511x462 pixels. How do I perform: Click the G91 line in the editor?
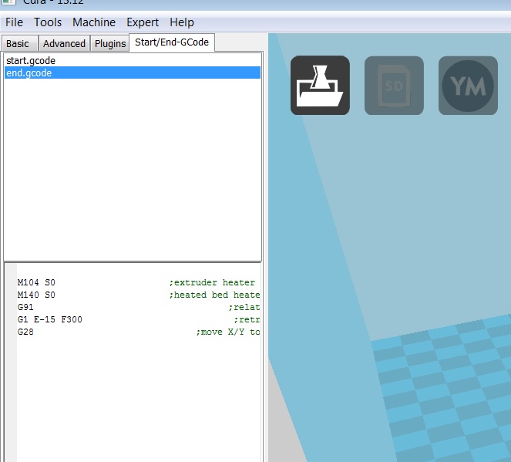25,307
